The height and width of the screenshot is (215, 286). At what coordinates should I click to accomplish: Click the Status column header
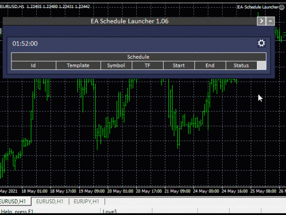click(x=241, y=65)
